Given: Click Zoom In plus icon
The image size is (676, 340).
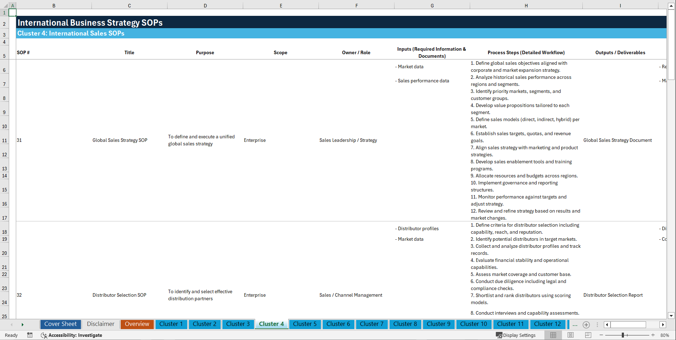Looking at the screenshot, I should pyautogui.click(x=653, y=335).
